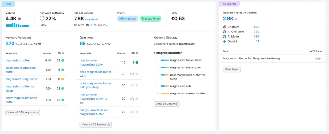Click the UK flag next to 57%

pyautogui.click(x=76, y=25)
